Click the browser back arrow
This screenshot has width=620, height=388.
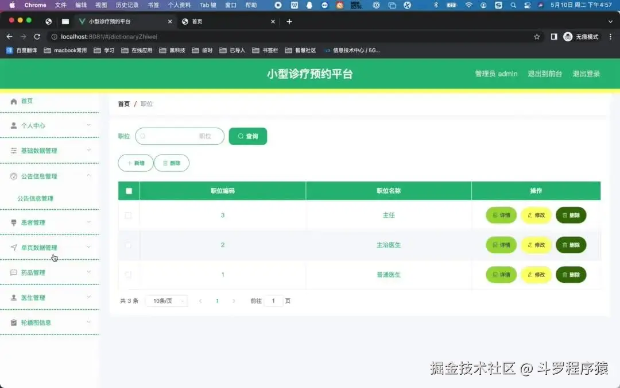[x=10, y=36]
